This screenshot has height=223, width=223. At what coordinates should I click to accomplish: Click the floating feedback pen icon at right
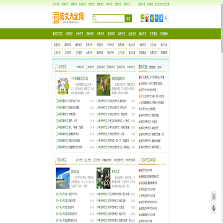tap(214, 208)
